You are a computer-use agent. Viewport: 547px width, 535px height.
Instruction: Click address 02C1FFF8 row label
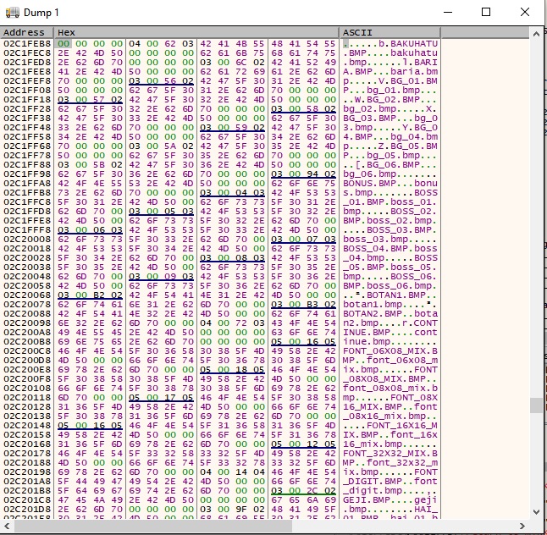tap(25, 229)
